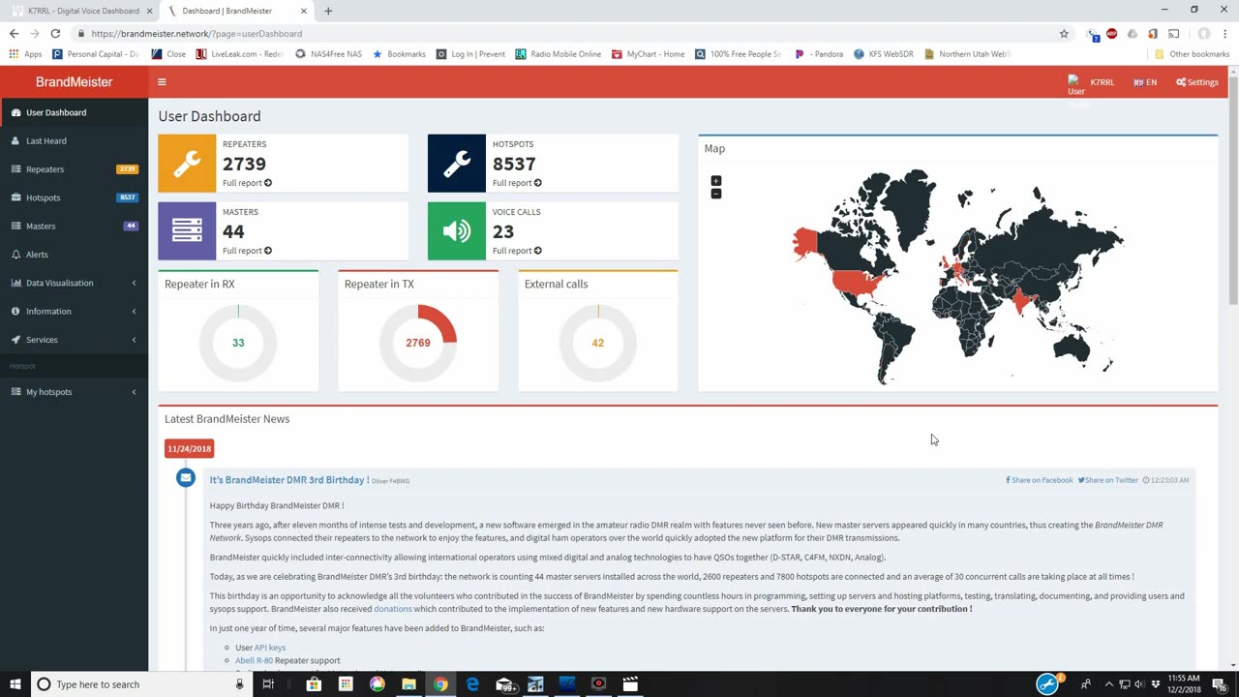Click the Chrome icon in the taskbar

[440, 684]
